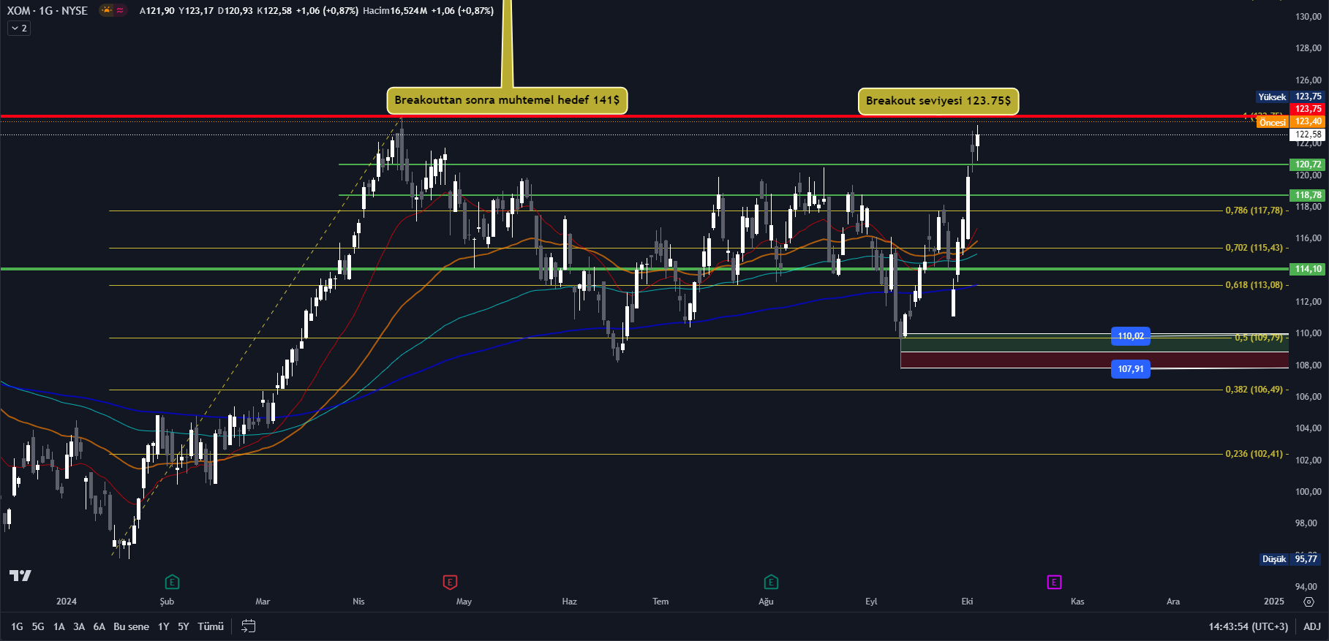Image resolution: width=1329 pixels, height=641 pixels.
Task: Select the blue 107,91 stop level label
Action: point(1131,369)
